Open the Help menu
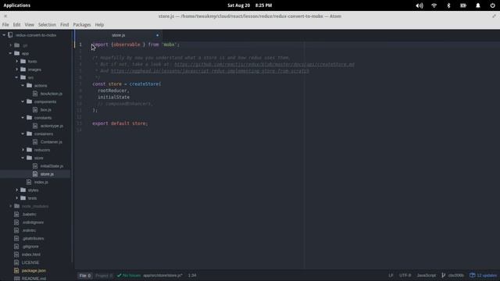The width and height of the screenshot is (500, 281). pyautogui.click(x=99, y=24)
